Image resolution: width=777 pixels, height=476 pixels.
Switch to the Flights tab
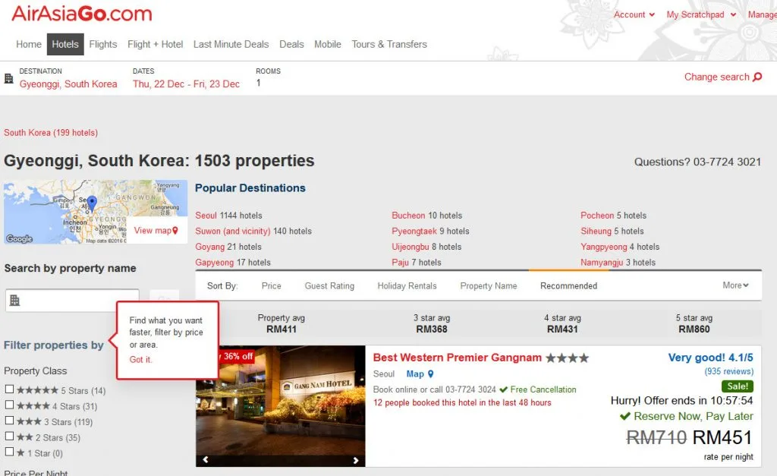[x=102, y=44]
